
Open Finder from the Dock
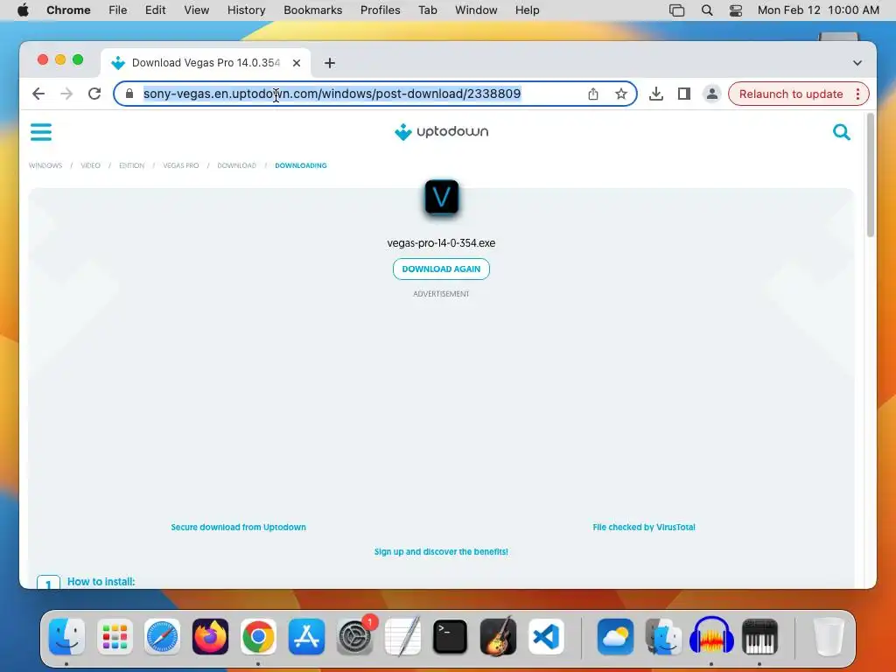pyautogui.click(x=66, y=637)
